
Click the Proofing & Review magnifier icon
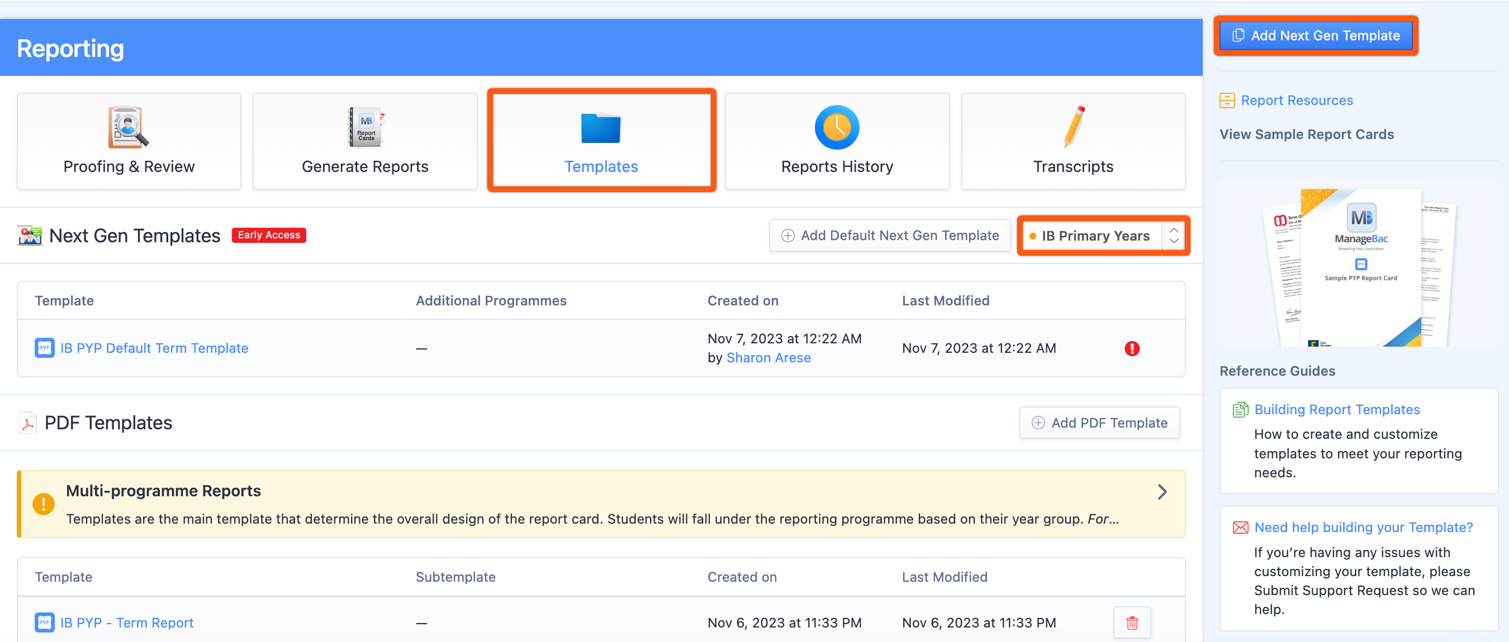tap(129, 127)
